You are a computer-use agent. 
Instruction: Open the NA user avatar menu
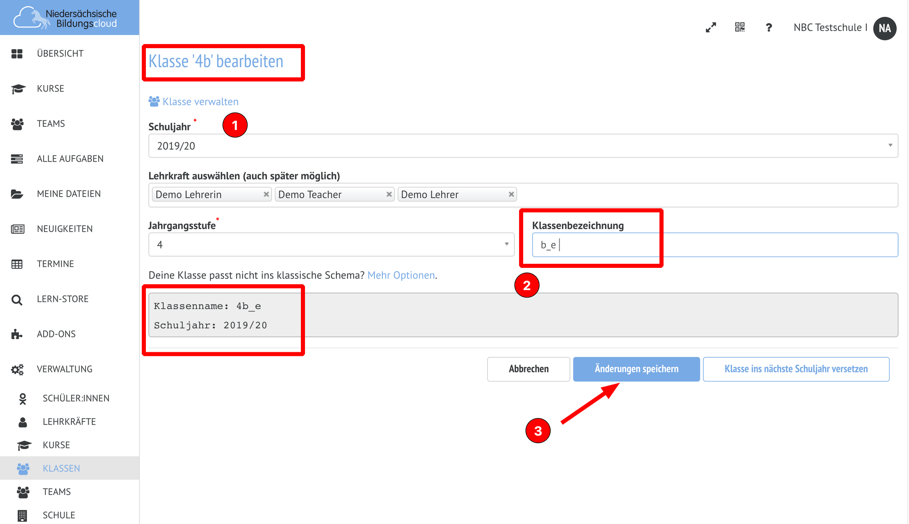(x=884, y=28)
